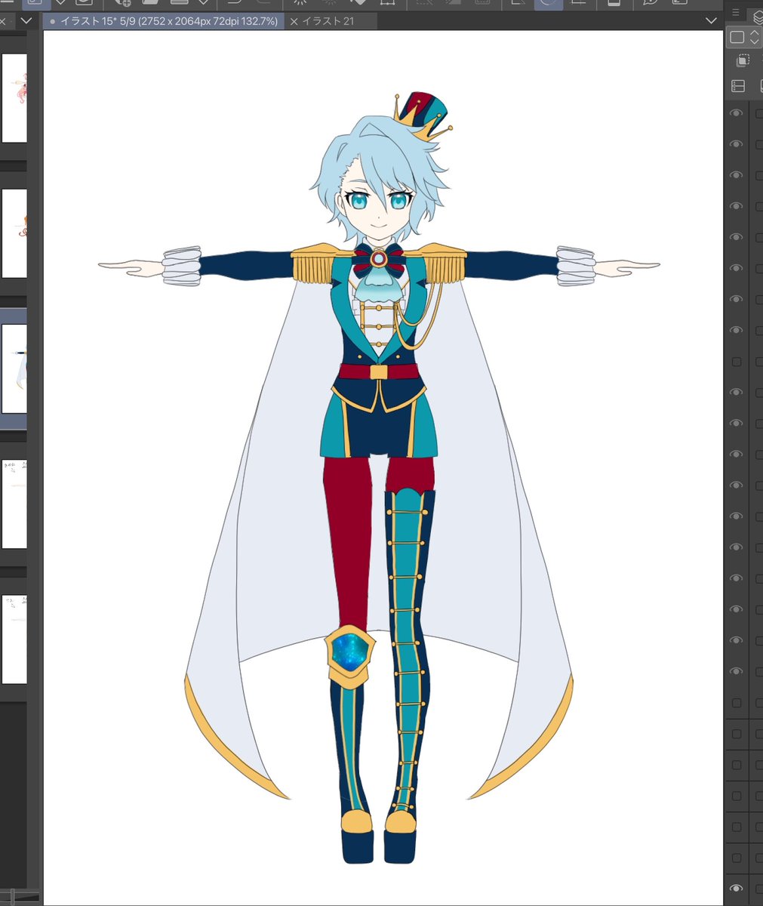
Task: Open the pink-haired character page thumbnail
Action: tap(14, 98)
